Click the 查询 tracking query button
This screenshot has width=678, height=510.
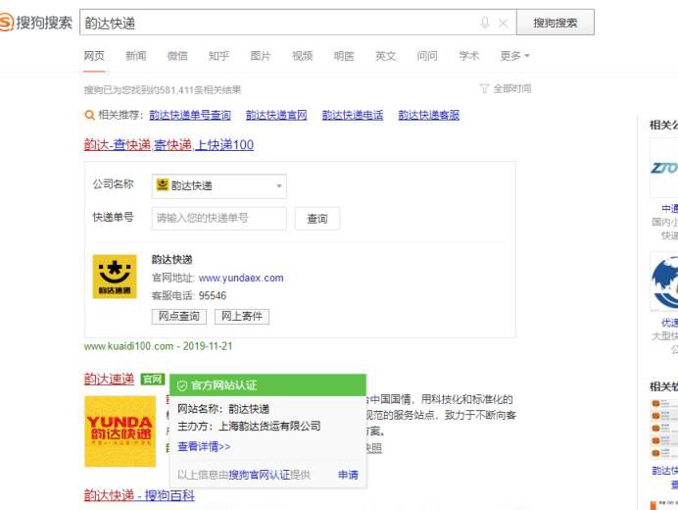[316, 219]
